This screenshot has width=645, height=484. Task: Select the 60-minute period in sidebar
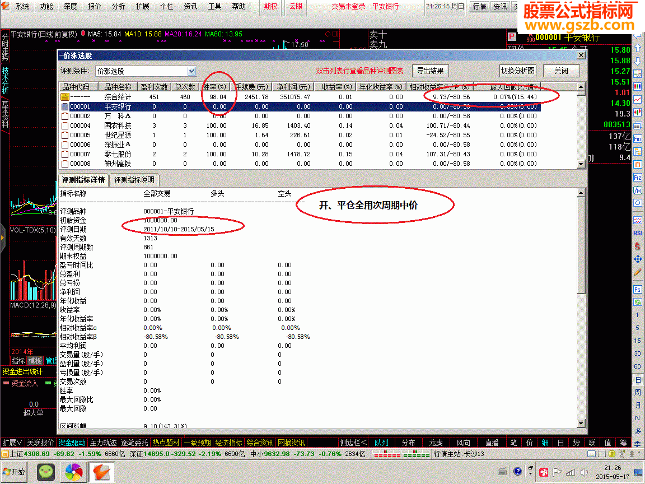pyautogui.click(x=637, y=366)
